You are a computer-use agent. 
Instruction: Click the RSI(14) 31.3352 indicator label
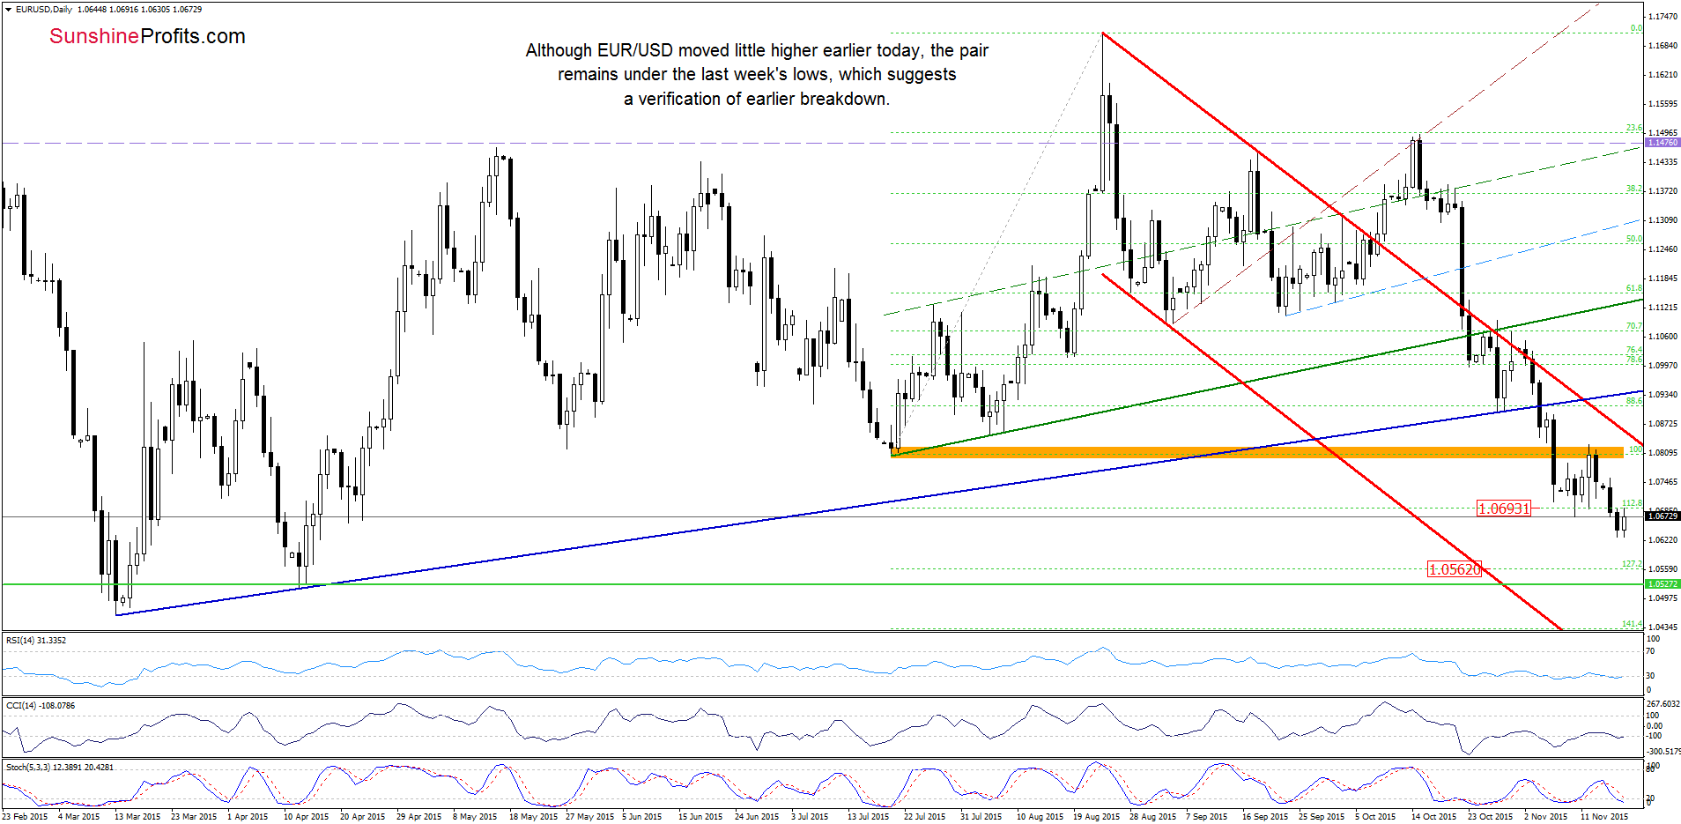click(x=36, y=641)
